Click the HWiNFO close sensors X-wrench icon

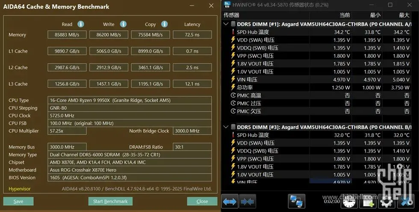tap(406, 201)
